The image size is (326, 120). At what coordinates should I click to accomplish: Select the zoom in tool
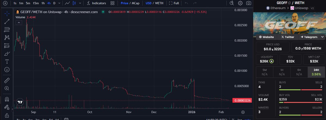click(7, 88)
